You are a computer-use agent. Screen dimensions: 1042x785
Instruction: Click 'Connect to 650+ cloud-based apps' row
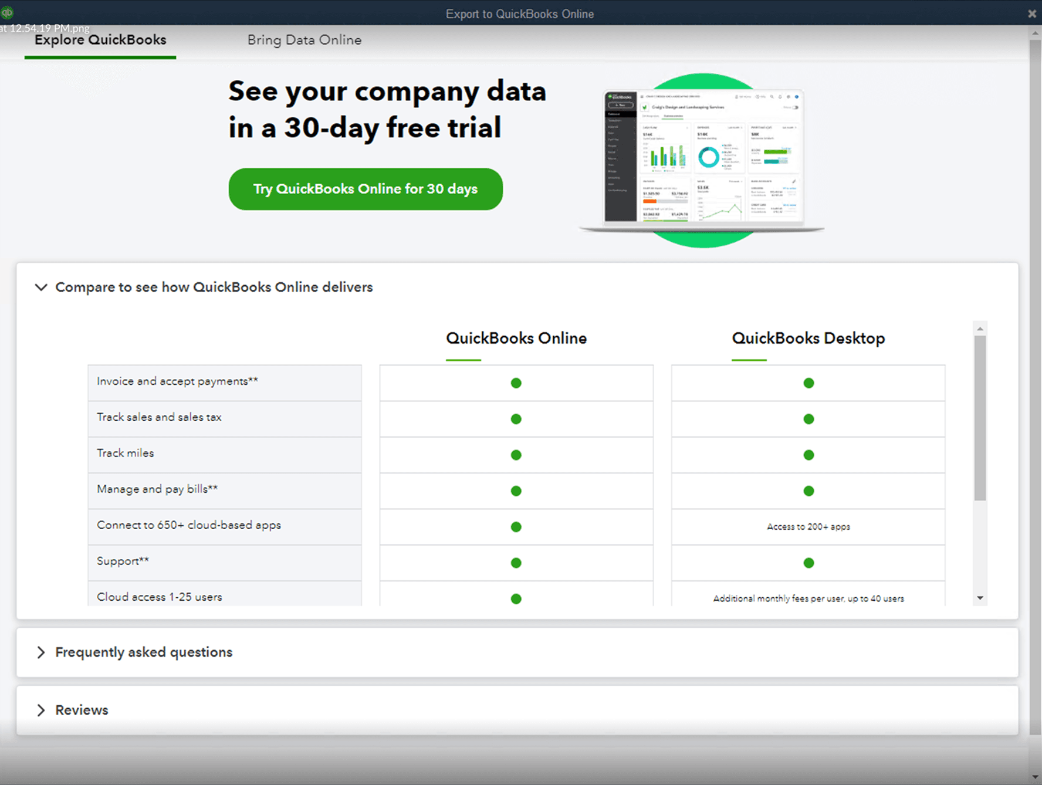225,527
